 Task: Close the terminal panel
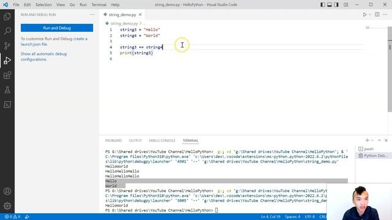[386, 141]
